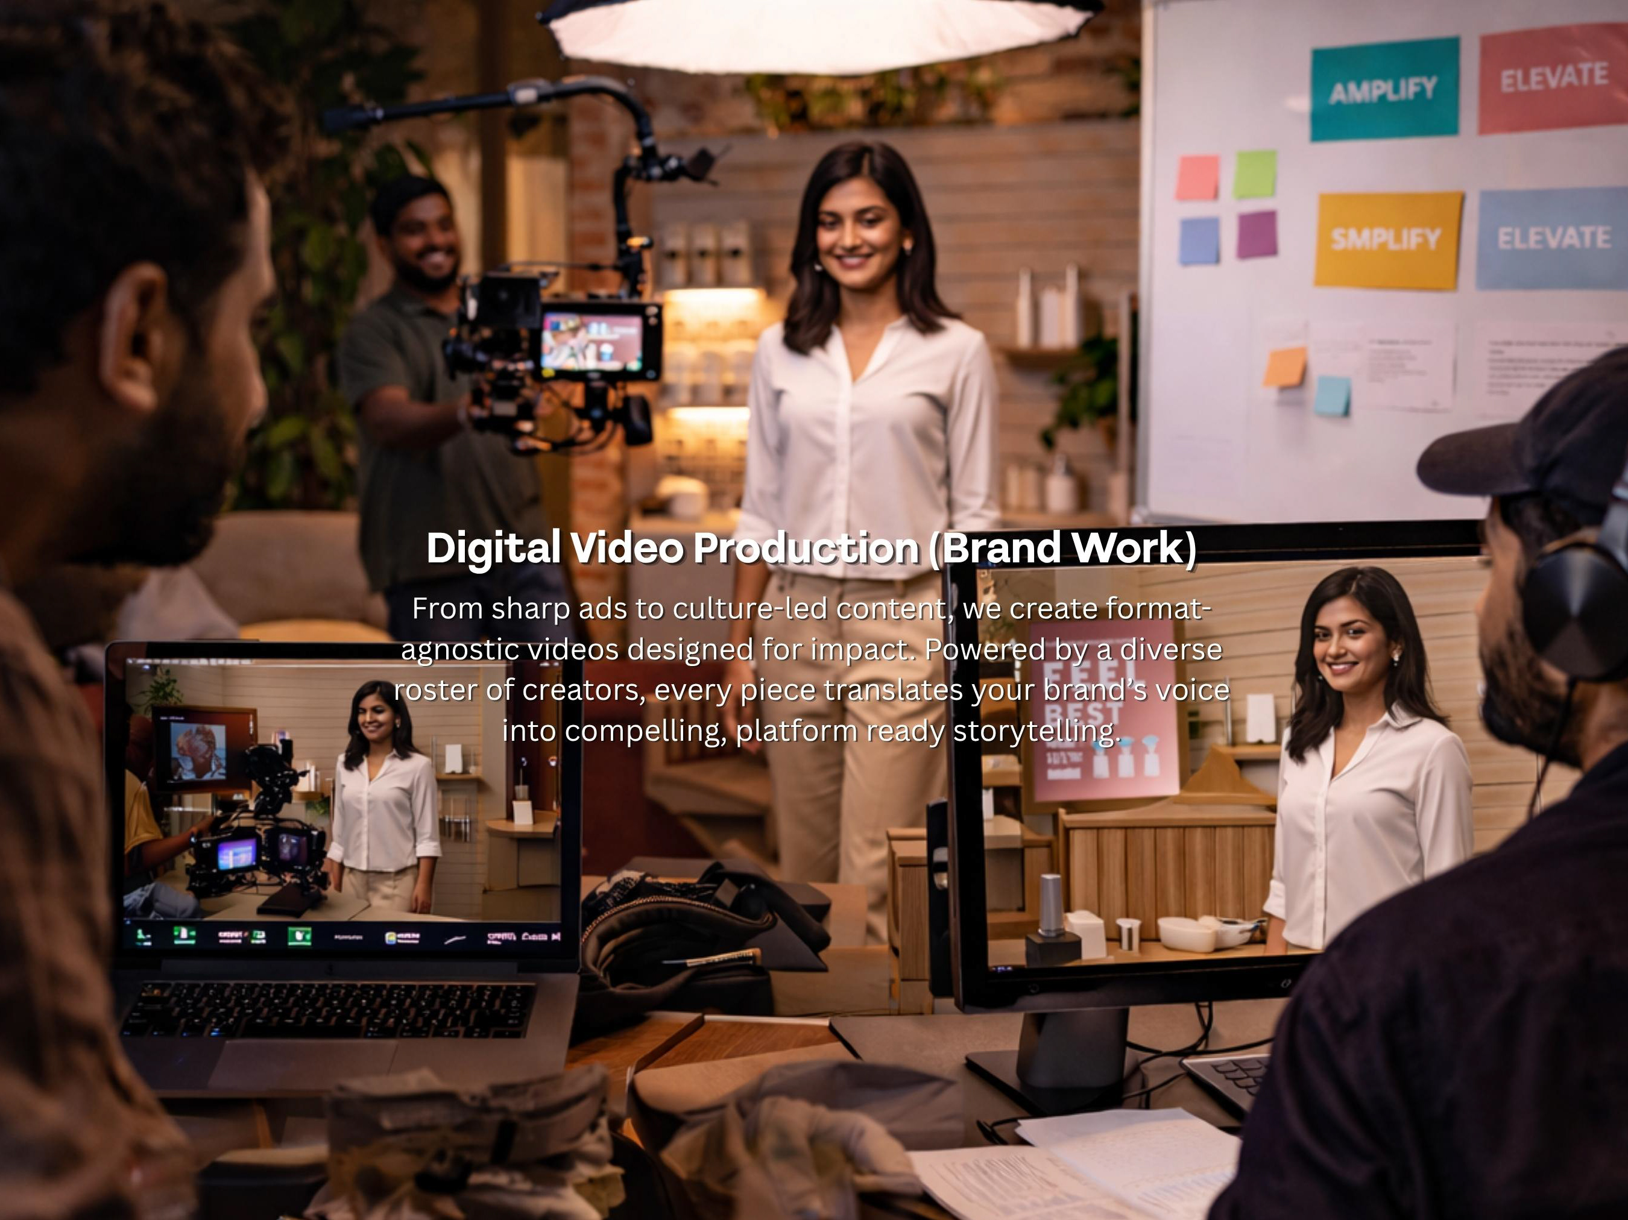Click the Digital Video Production heading
Screen dimensions: 1628x1220
[x=811, y=547]
